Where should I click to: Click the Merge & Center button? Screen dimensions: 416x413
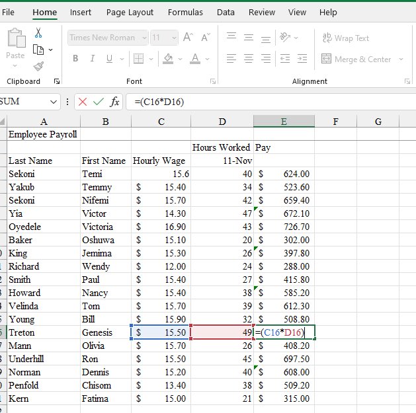pos(356,59)
